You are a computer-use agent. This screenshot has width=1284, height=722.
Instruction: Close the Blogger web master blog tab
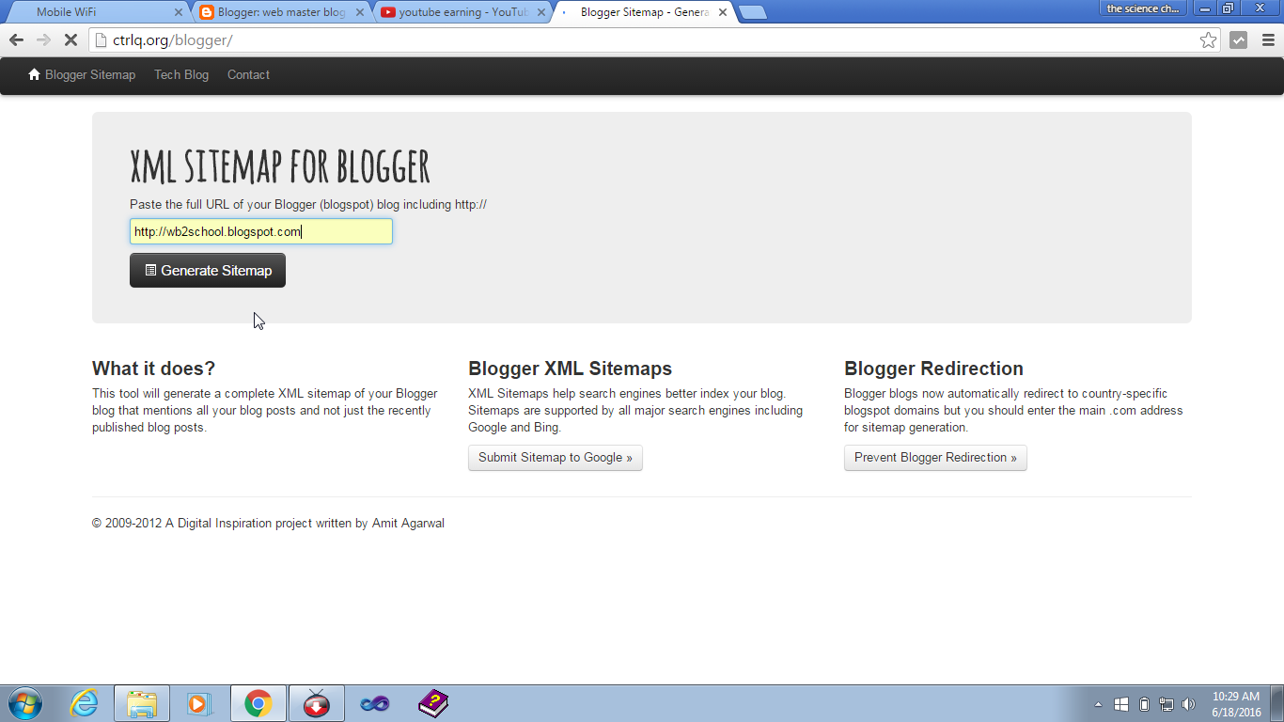click(x=360, y=12)
